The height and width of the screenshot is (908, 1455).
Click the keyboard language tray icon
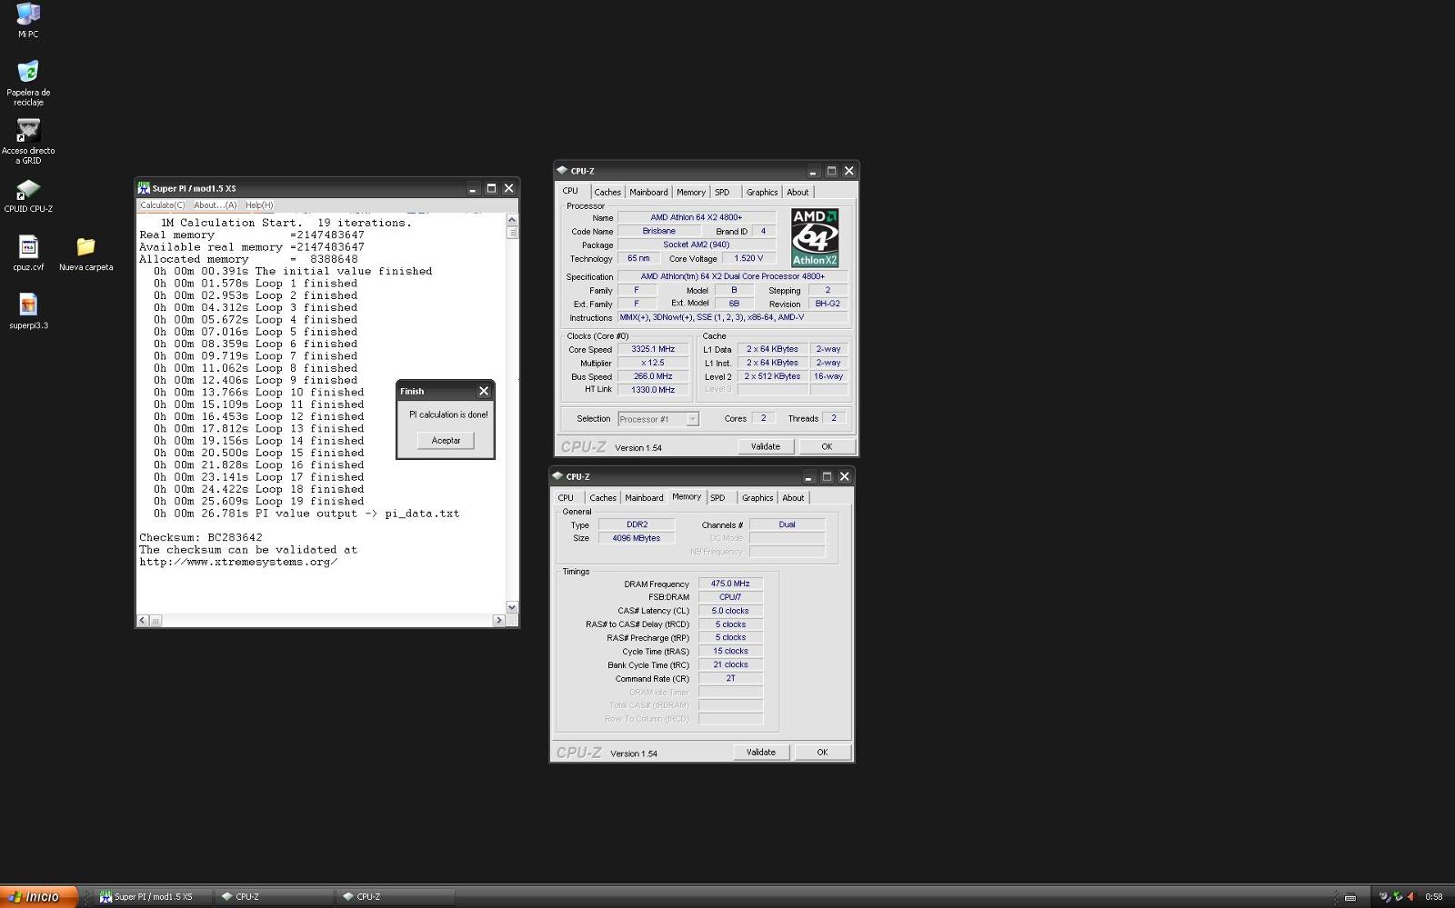pyautogui.click(x=1350, y=897)
